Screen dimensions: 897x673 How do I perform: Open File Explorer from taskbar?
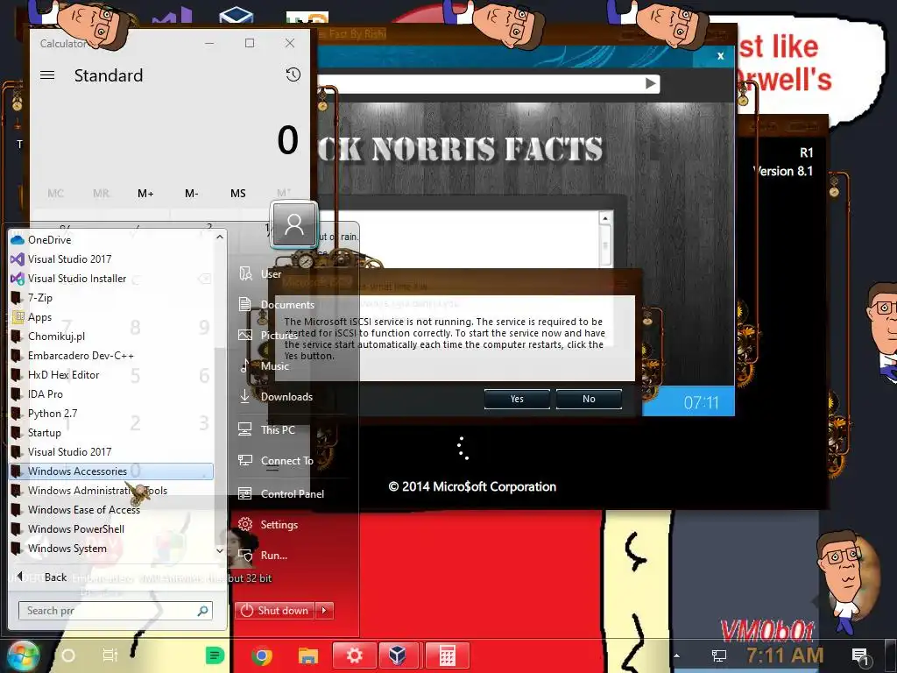(x=307, y=655)
